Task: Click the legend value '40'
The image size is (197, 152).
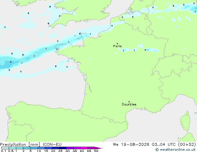Action: click(x=82, y=151)
